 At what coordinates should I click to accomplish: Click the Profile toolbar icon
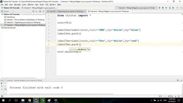point(170,8)
